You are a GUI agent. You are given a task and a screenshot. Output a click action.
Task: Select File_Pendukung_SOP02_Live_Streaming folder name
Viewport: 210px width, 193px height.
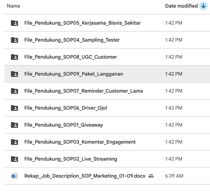click(71, 159)
